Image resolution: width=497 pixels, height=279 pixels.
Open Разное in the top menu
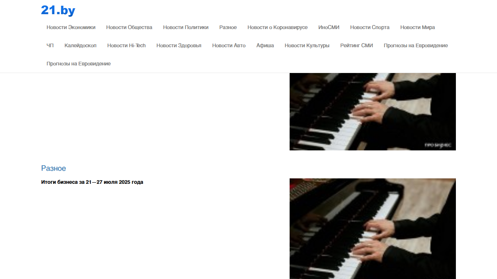point(228,27)
